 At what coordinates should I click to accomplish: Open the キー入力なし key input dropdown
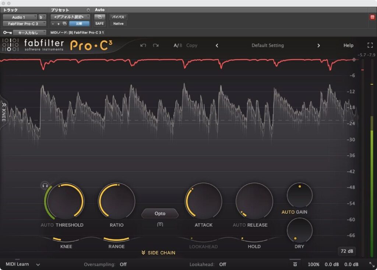(x=29, y=32)
